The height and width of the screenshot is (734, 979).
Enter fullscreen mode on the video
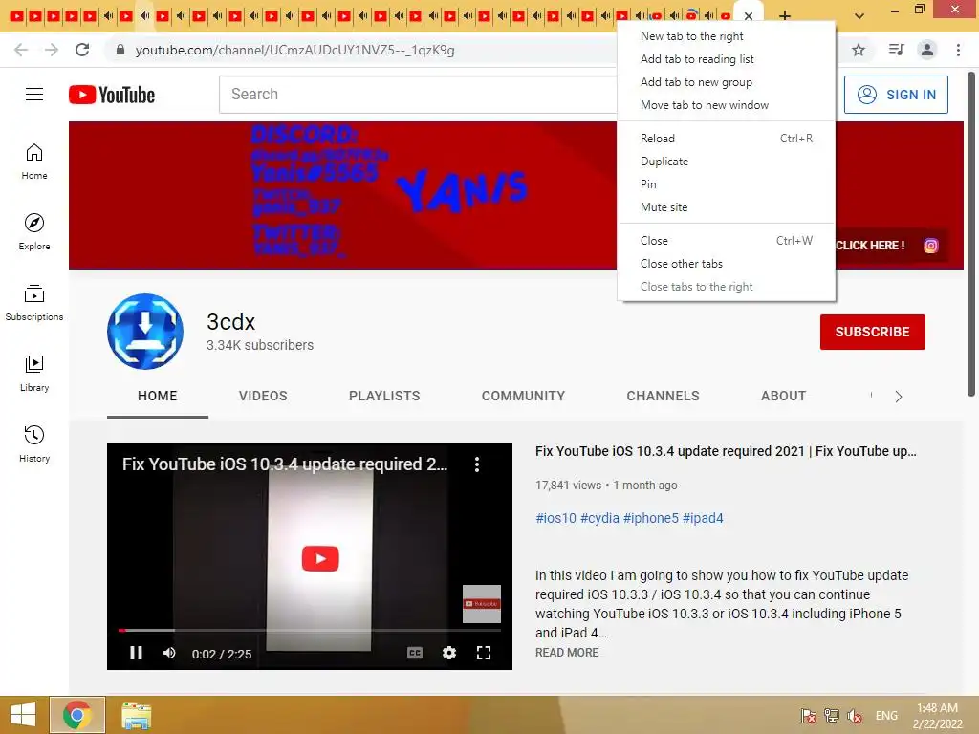[x=483, y=653]
